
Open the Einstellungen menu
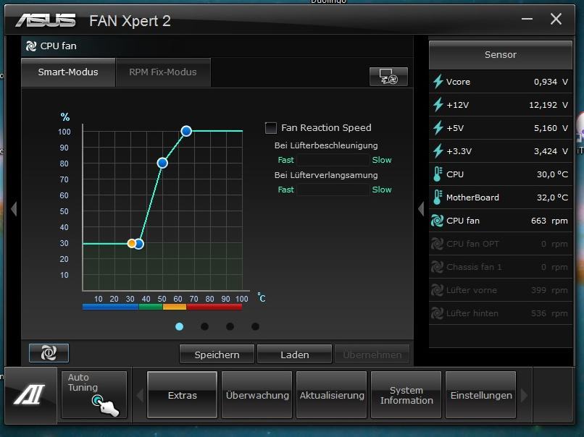pyautogui.click(x=481, y=395)
